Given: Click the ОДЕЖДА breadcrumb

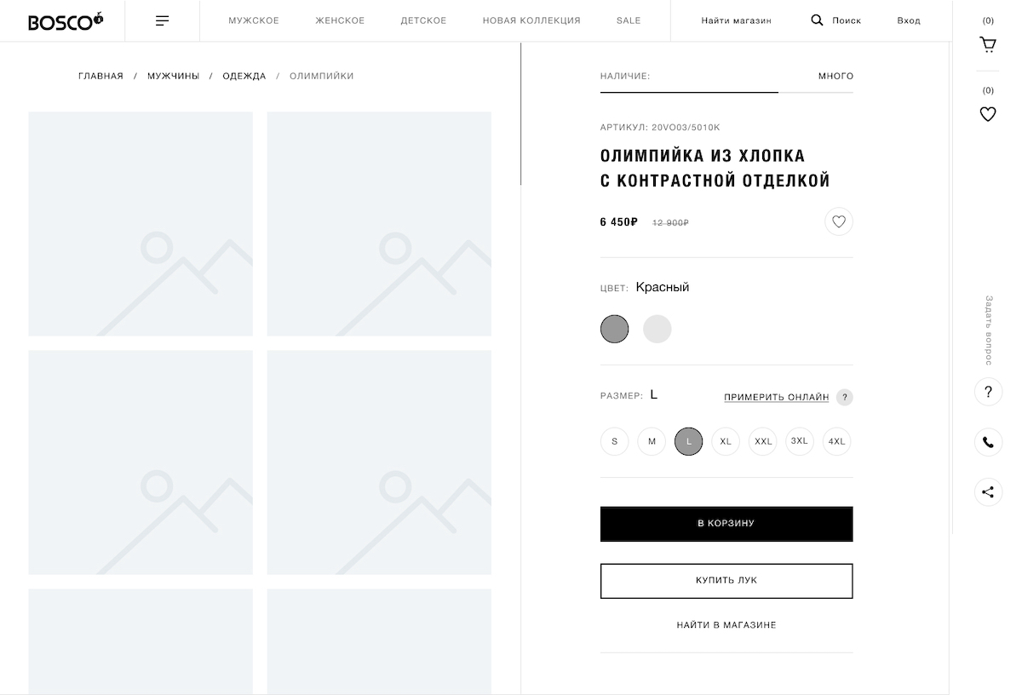Looking at the screenshot, I should (244, 76).
